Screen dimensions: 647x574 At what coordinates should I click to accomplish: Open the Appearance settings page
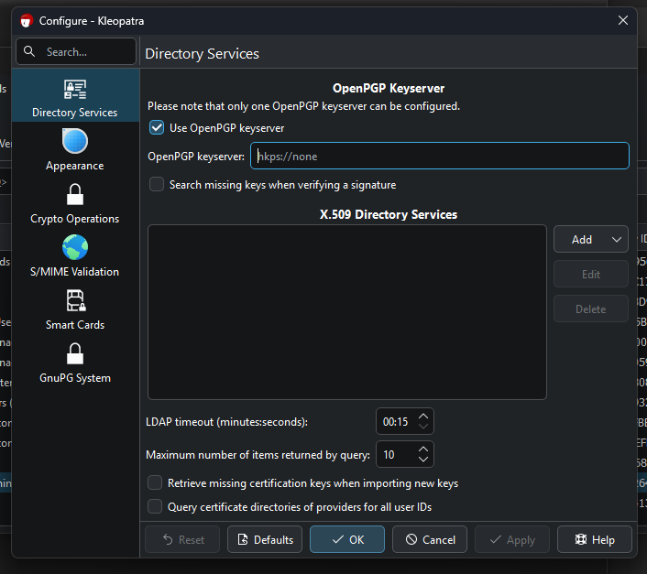tap(74, 150)
